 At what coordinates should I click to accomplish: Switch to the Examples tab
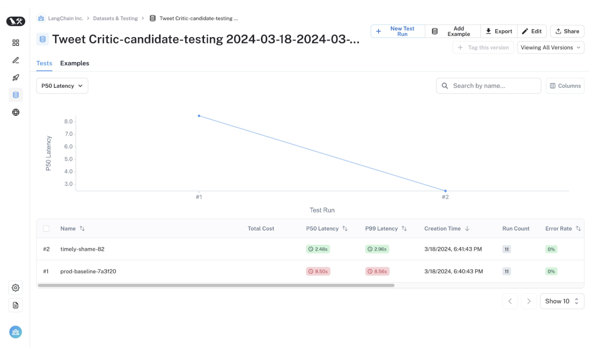(75, 63)
